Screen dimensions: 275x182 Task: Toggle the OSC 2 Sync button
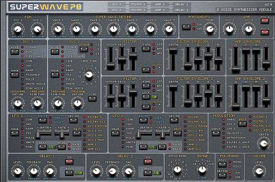click(92, 99)
